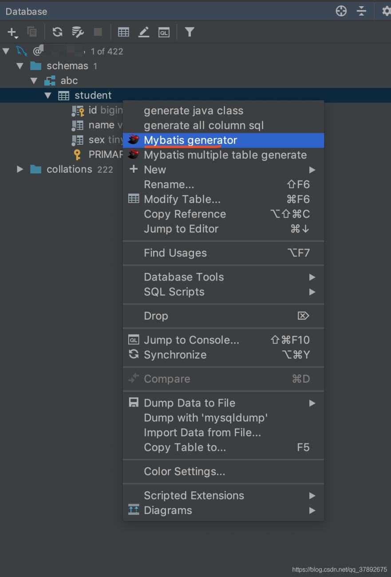
Task: Click the name column icon
Action: point(78,125)
